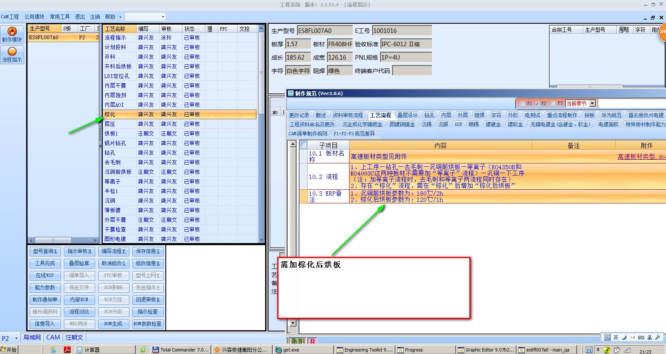Expand the 帮助 menu dropdown arrow
The height and width of the screenshot is (354, 666).
120,17
